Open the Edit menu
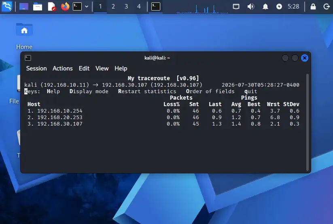Image resolution: width=333 pixels, height=224 pixels. (x=84, y=68)
